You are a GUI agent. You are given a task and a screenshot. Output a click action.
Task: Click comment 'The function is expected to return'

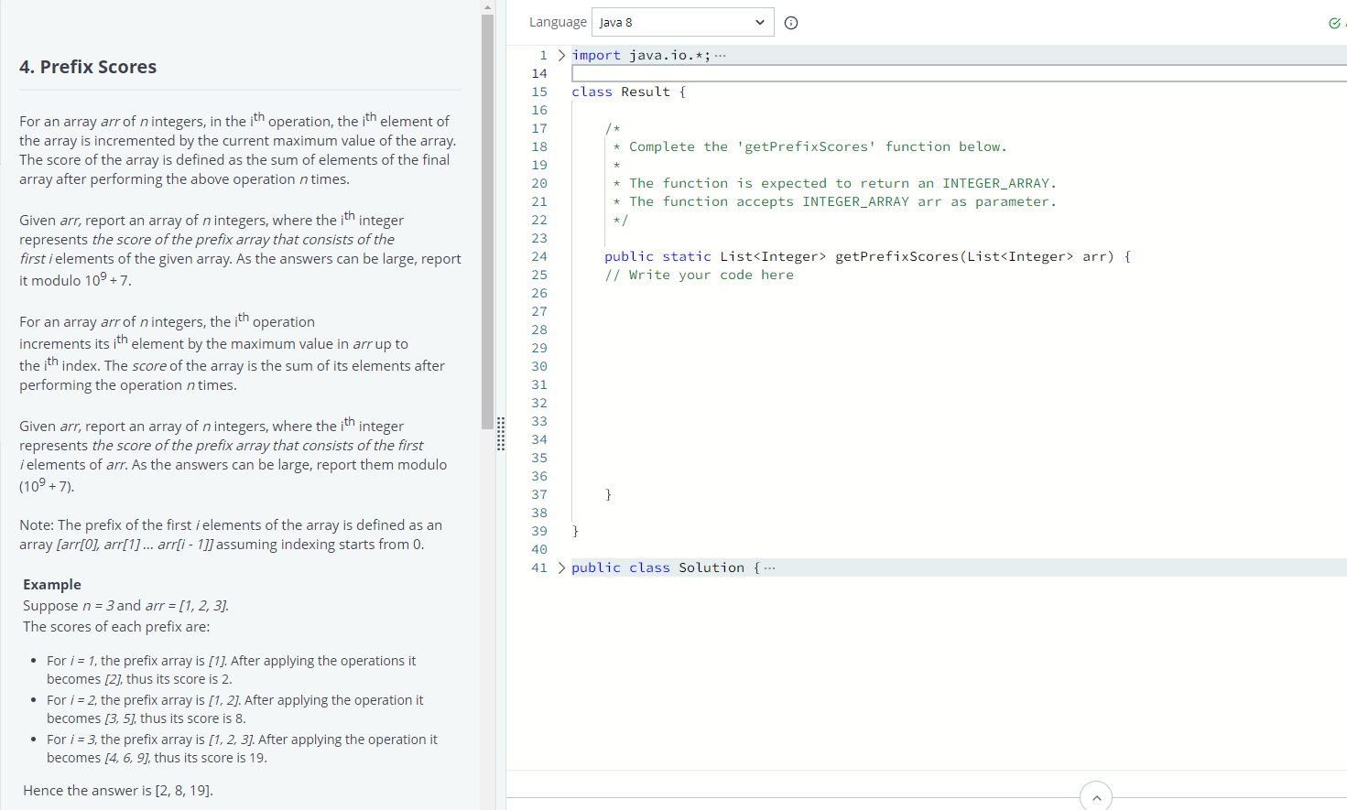point(834,183)
